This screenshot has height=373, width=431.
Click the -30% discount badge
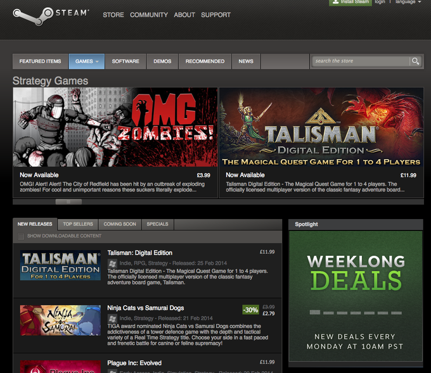pos(251,310)
